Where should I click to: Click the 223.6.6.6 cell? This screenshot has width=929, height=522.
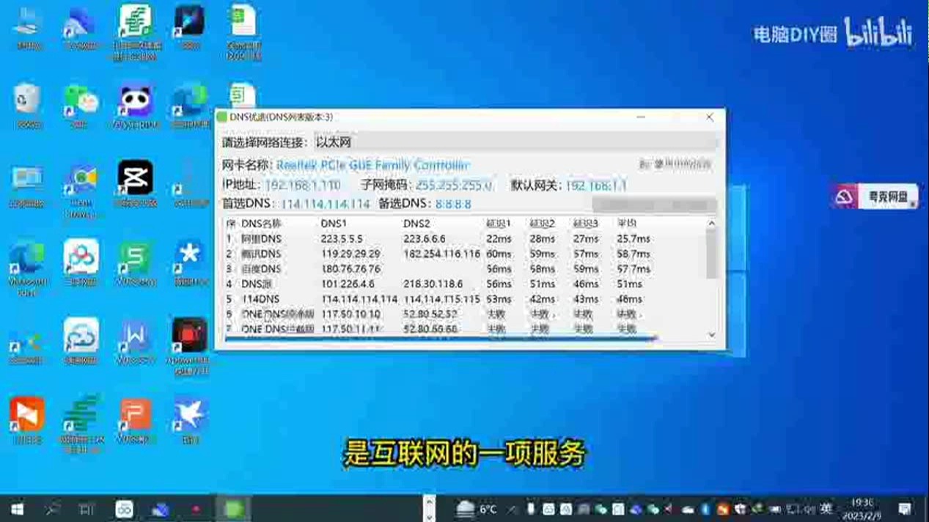tap(425, 238)
